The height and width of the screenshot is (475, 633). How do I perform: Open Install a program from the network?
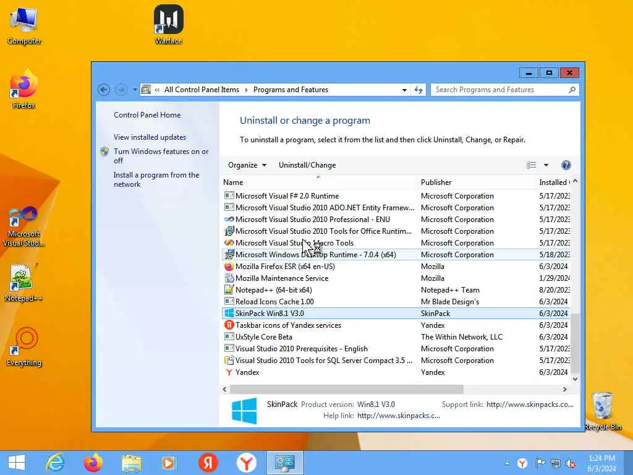pos(156,179)
